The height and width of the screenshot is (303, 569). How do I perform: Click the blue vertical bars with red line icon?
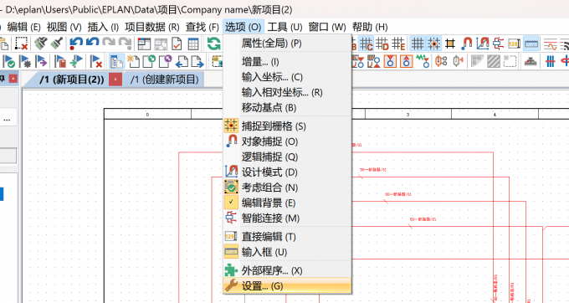click(x=550, y=61)
